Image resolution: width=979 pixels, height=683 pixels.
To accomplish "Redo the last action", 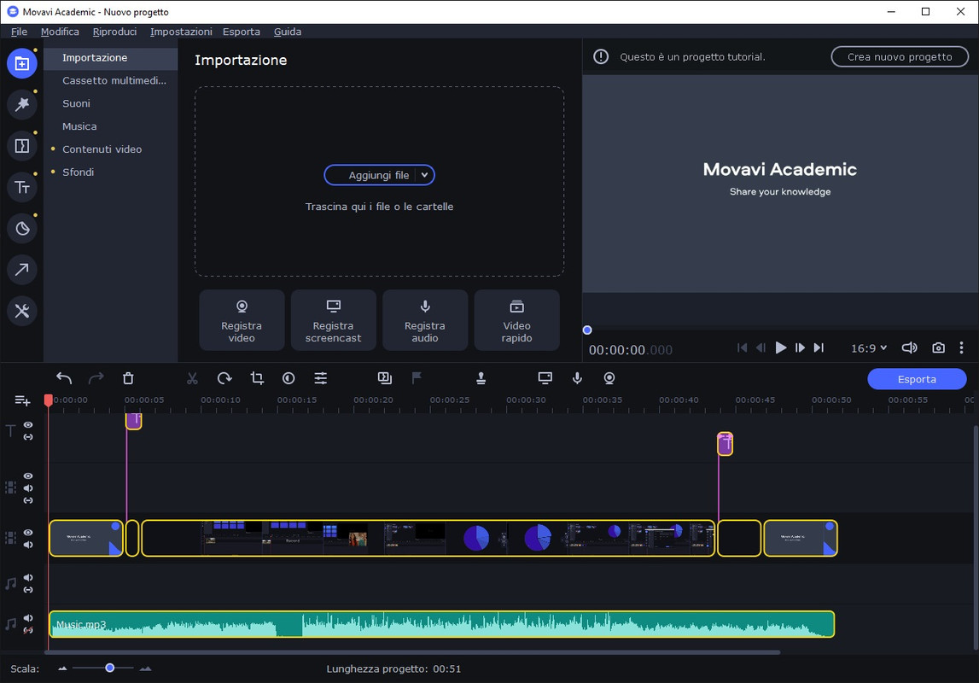I will coord(96,378).
